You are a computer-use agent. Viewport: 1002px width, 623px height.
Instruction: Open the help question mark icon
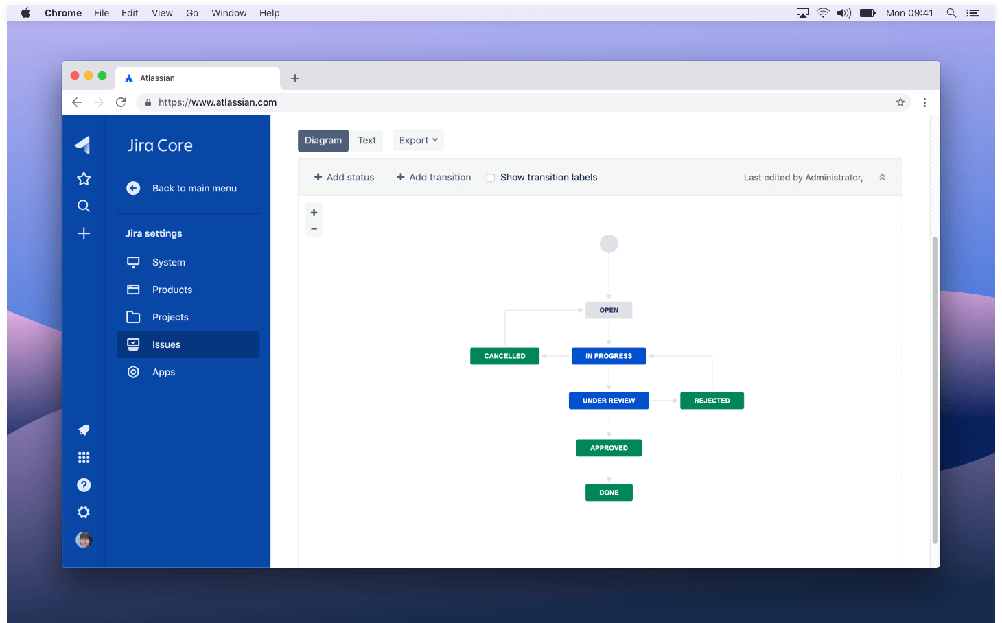coord(83,485)
